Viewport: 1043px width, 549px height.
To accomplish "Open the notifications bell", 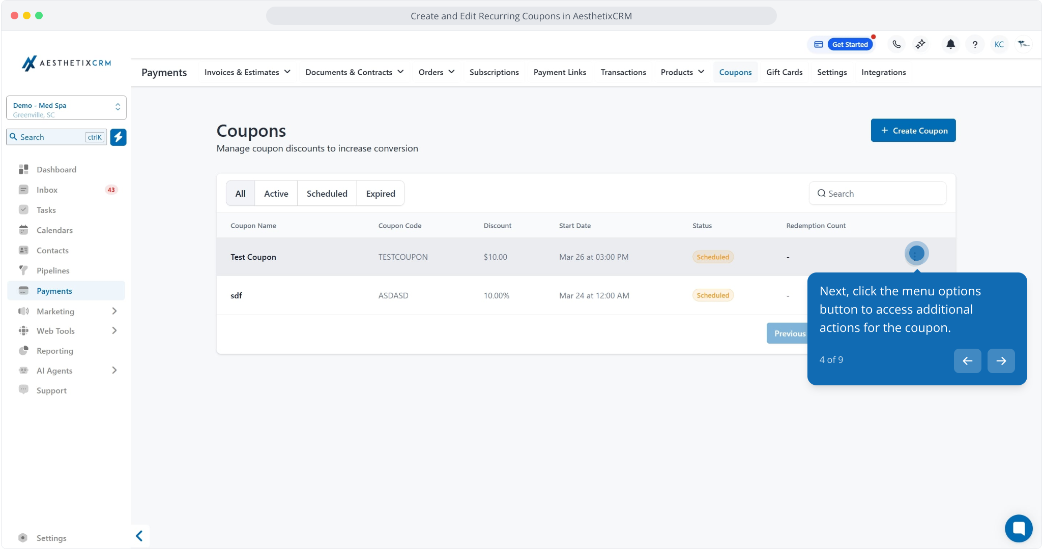I will click(x=950, y=44).
